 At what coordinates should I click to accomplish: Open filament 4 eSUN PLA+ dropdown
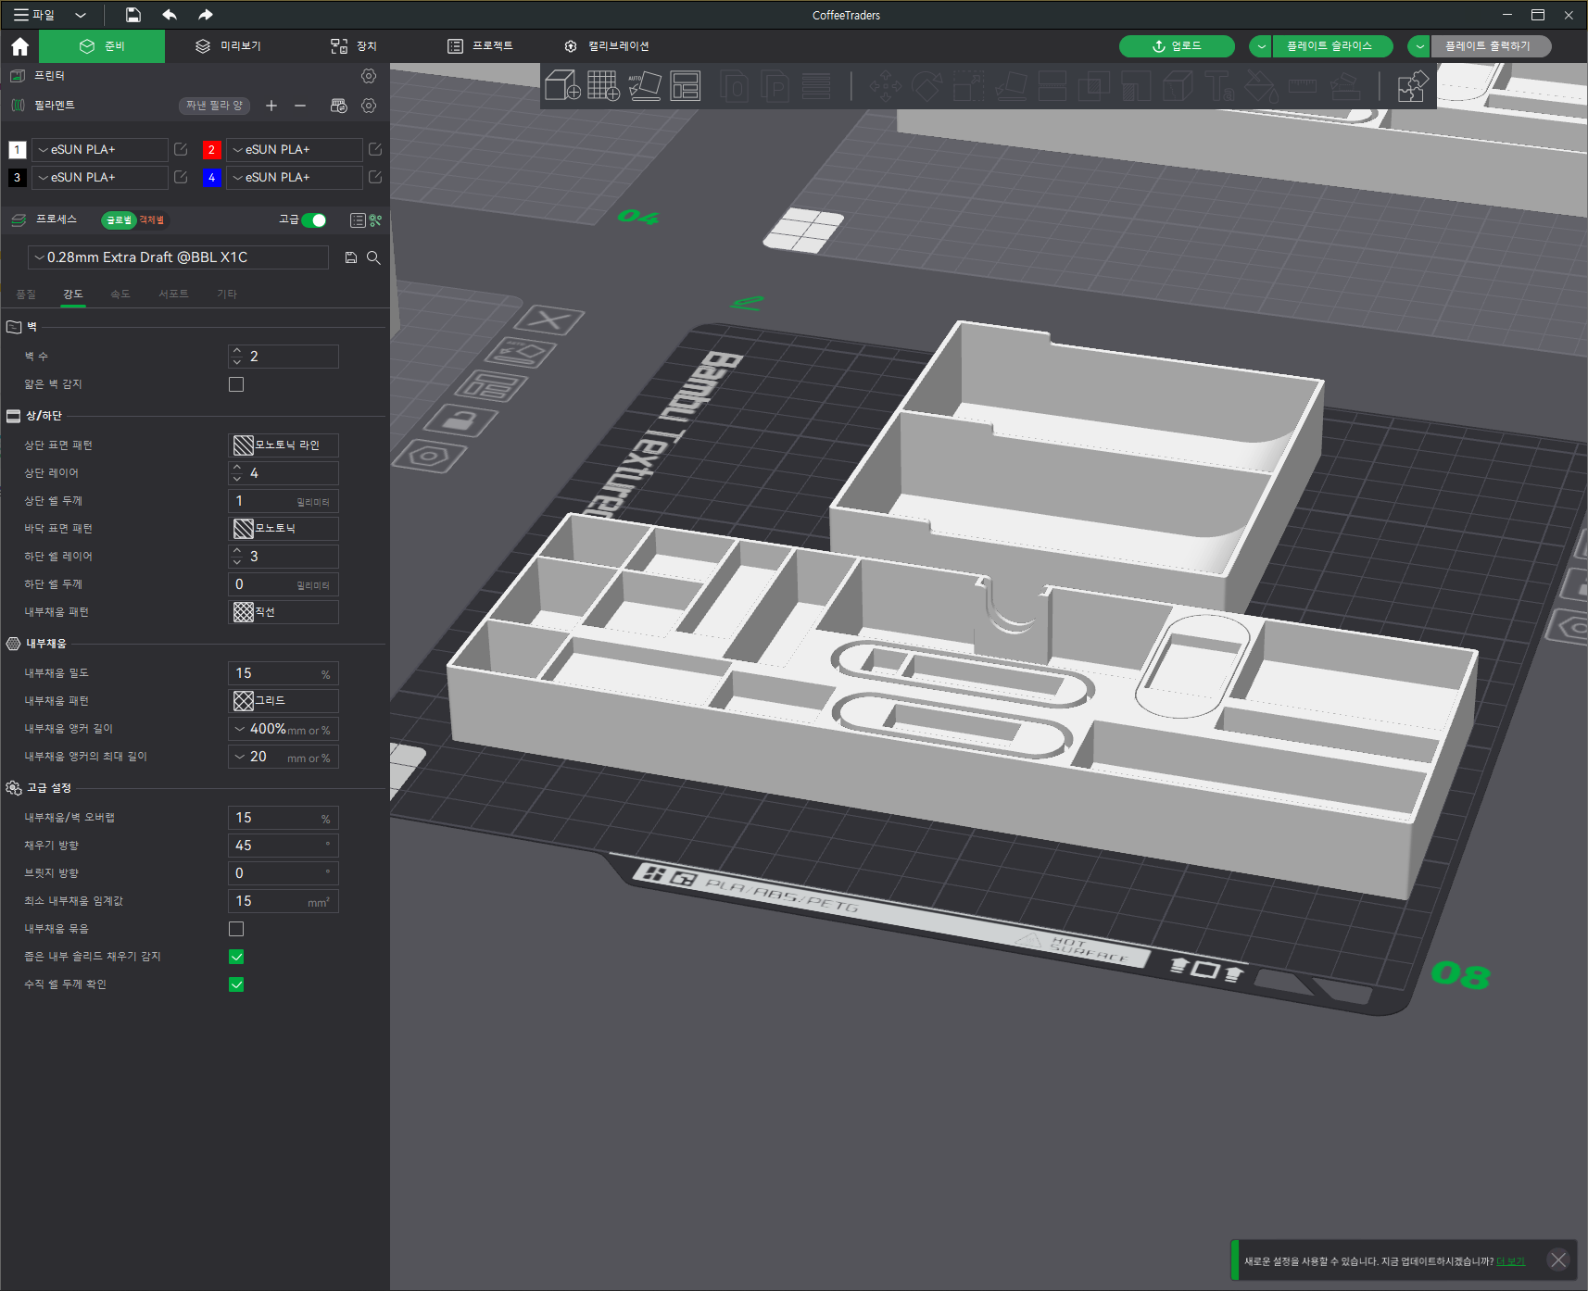[295, 177]
